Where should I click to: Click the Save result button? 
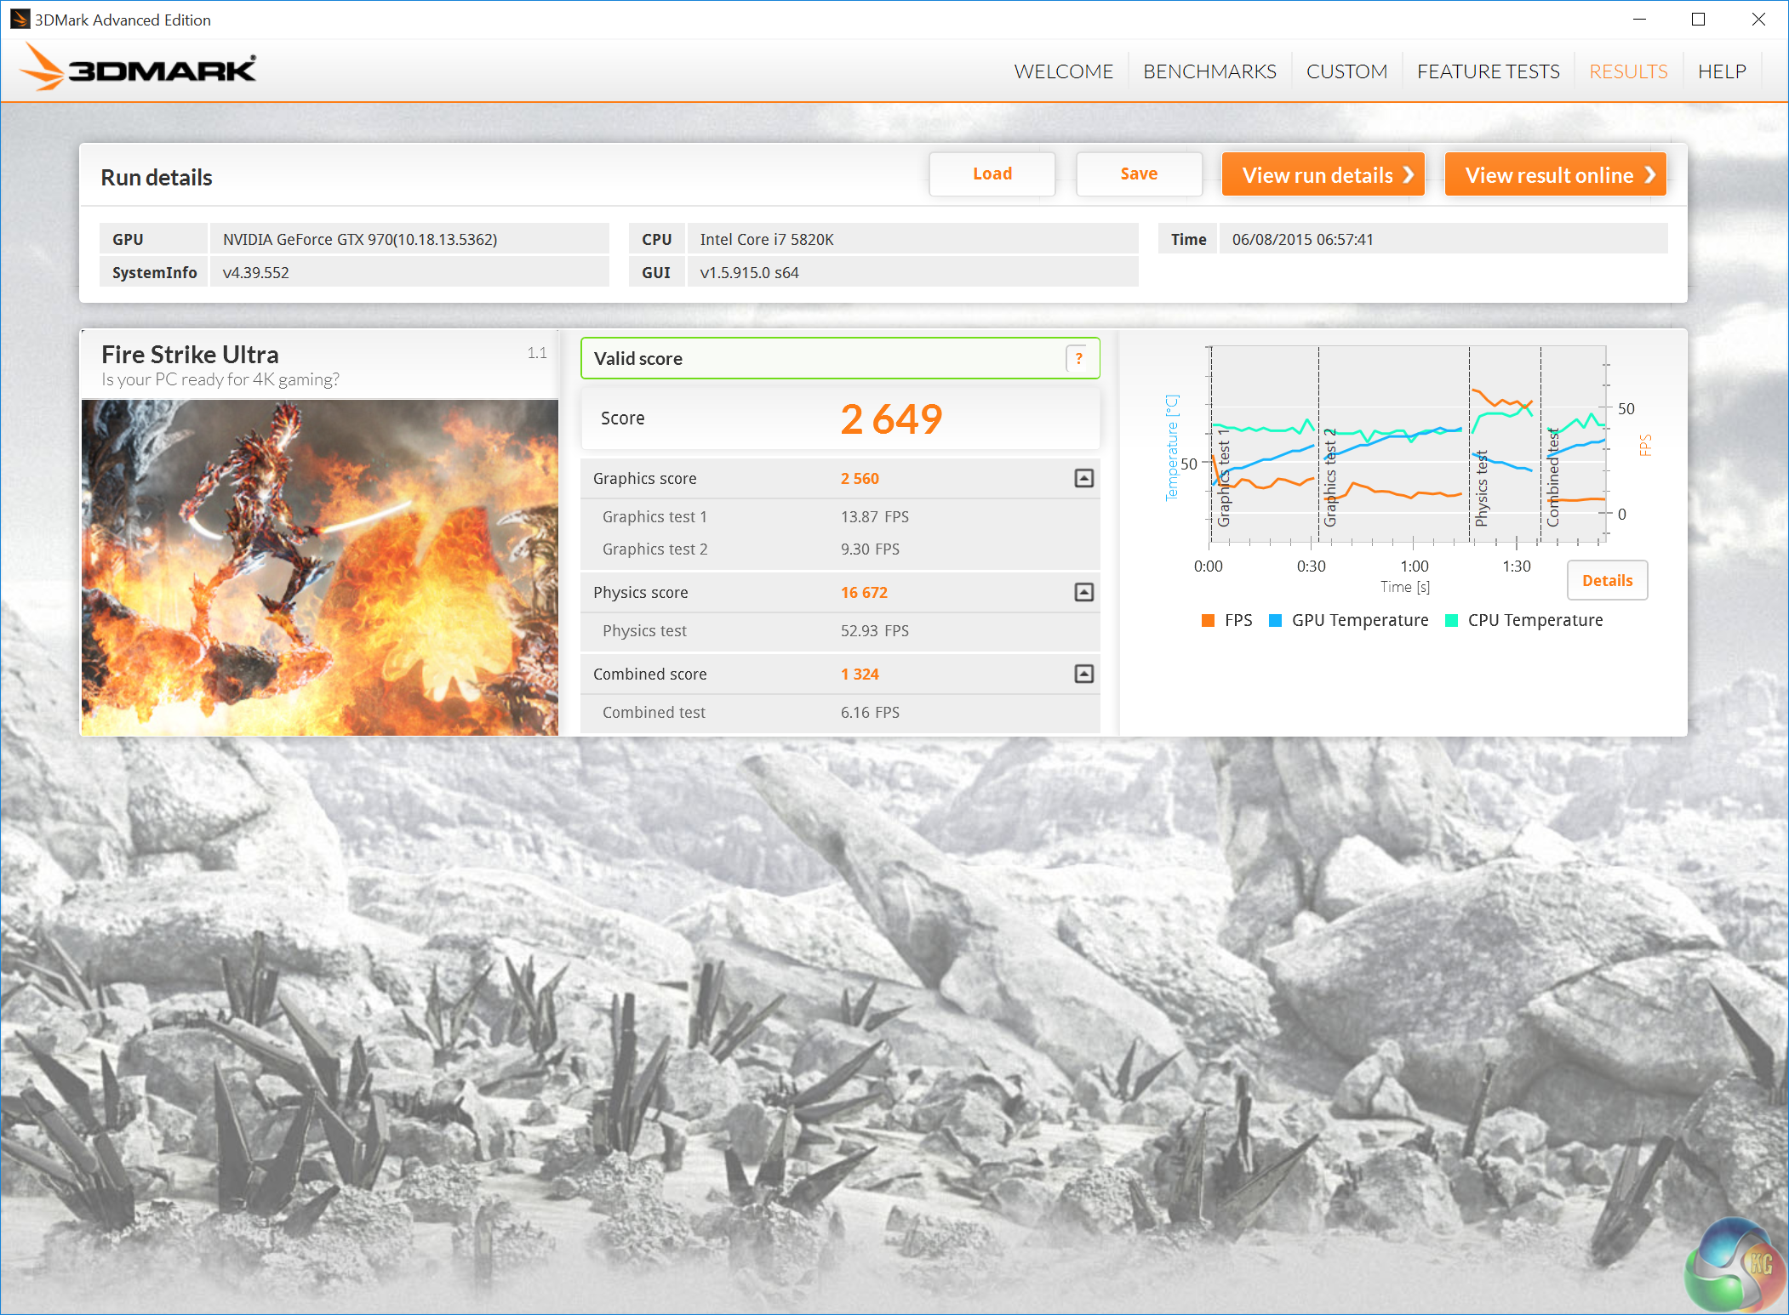[x=1138, y=174]
